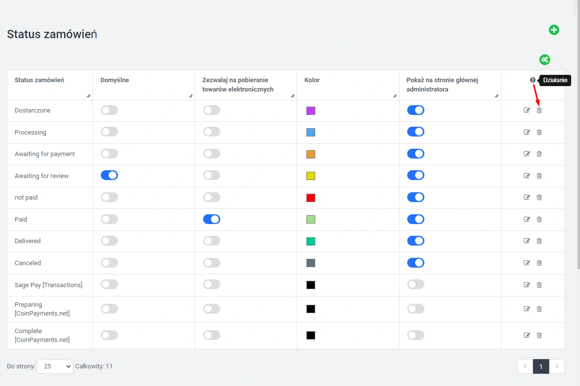Viewport: 580px width, 386px height.
Task: Click the red color swatch for not paid
Action: click(311, 198)
